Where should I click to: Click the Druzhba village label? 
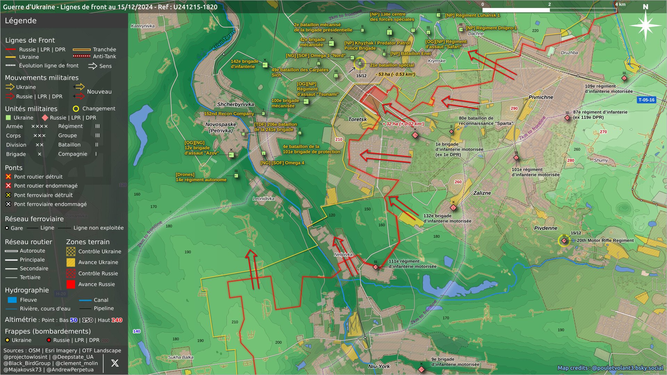[x=569, y=53]
